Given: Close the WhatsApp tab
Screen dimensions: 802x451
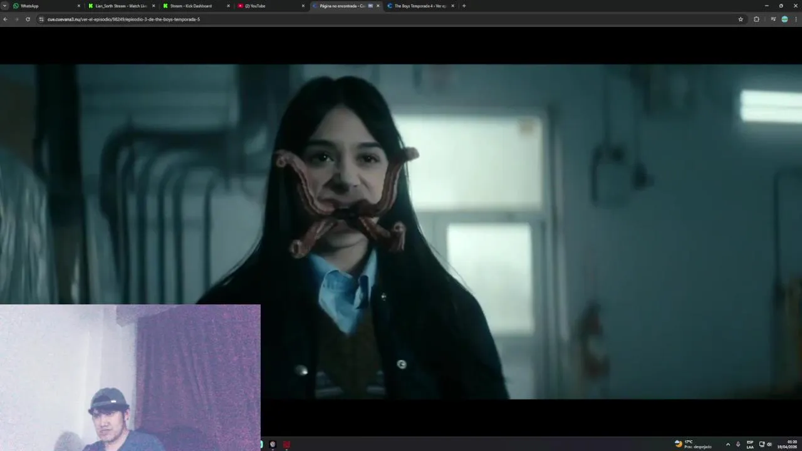Looking at the screenshot, I should pos(79,6).
